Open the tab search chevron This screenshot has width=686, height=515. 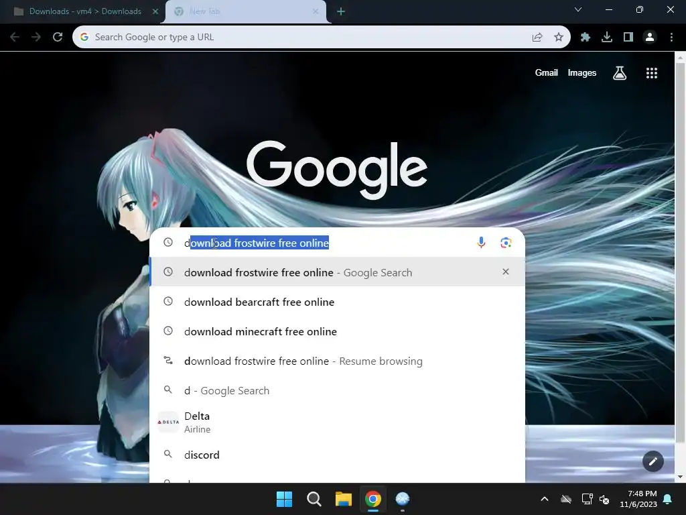(x=578, y=9)
